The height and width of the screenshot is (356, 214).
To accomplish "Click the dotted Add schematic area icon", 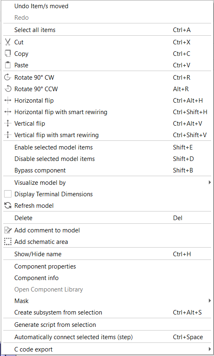I will pyautogui.click(x=8, y=242).
